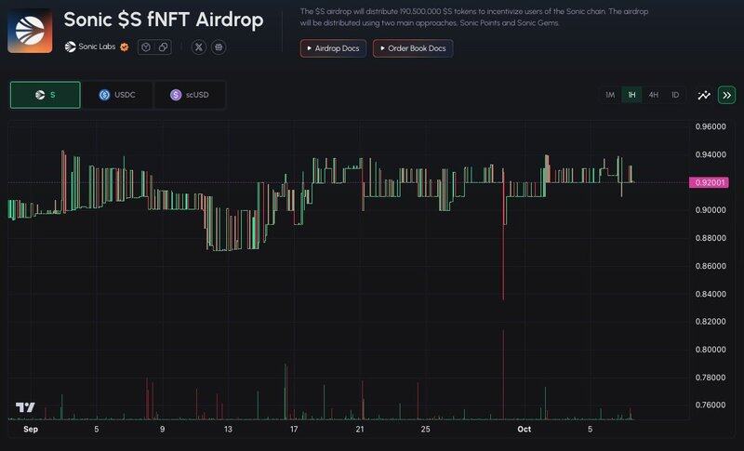
Task: Open the Order Book Docs button
Action: click(x=412, y=48)
